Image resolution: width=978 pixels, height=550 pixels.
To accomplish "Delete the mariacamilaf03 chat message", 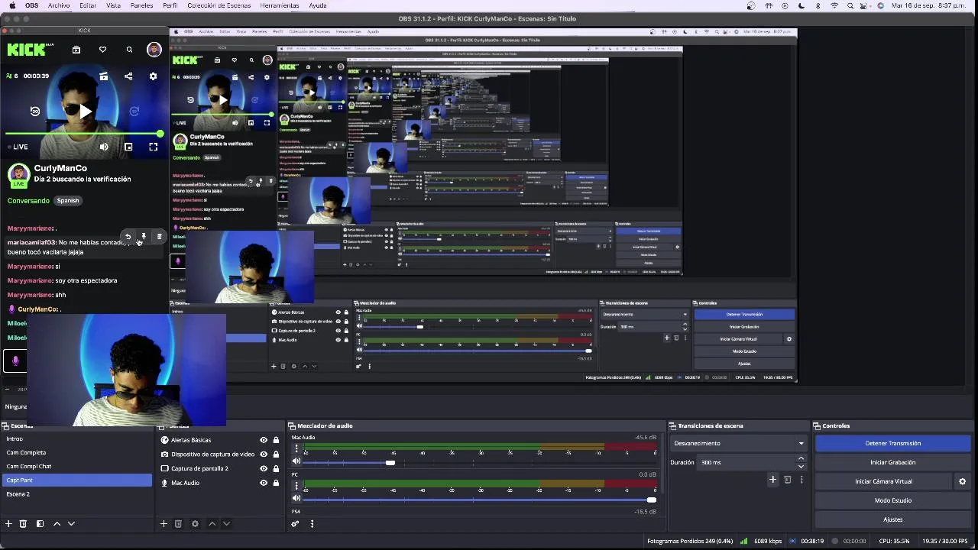I will (159, 237).
